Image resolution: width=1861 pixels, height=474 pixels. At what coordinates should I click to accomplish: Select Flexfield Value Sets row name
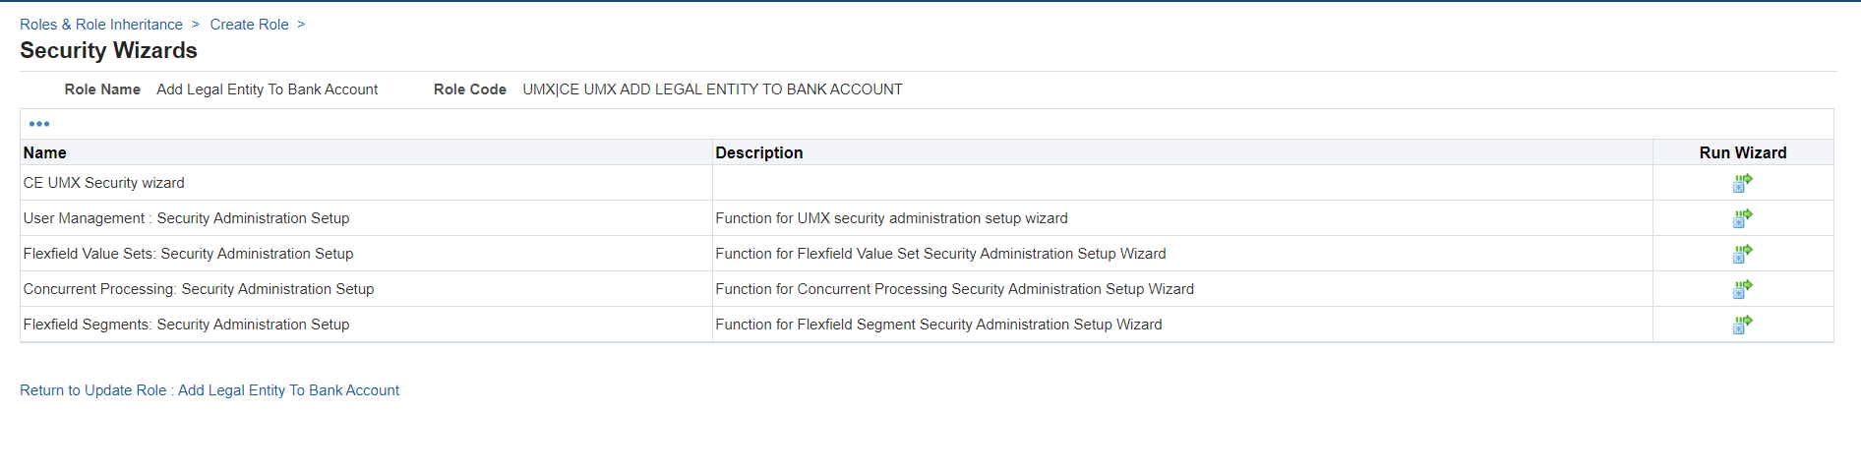click(x=189, y=254)
